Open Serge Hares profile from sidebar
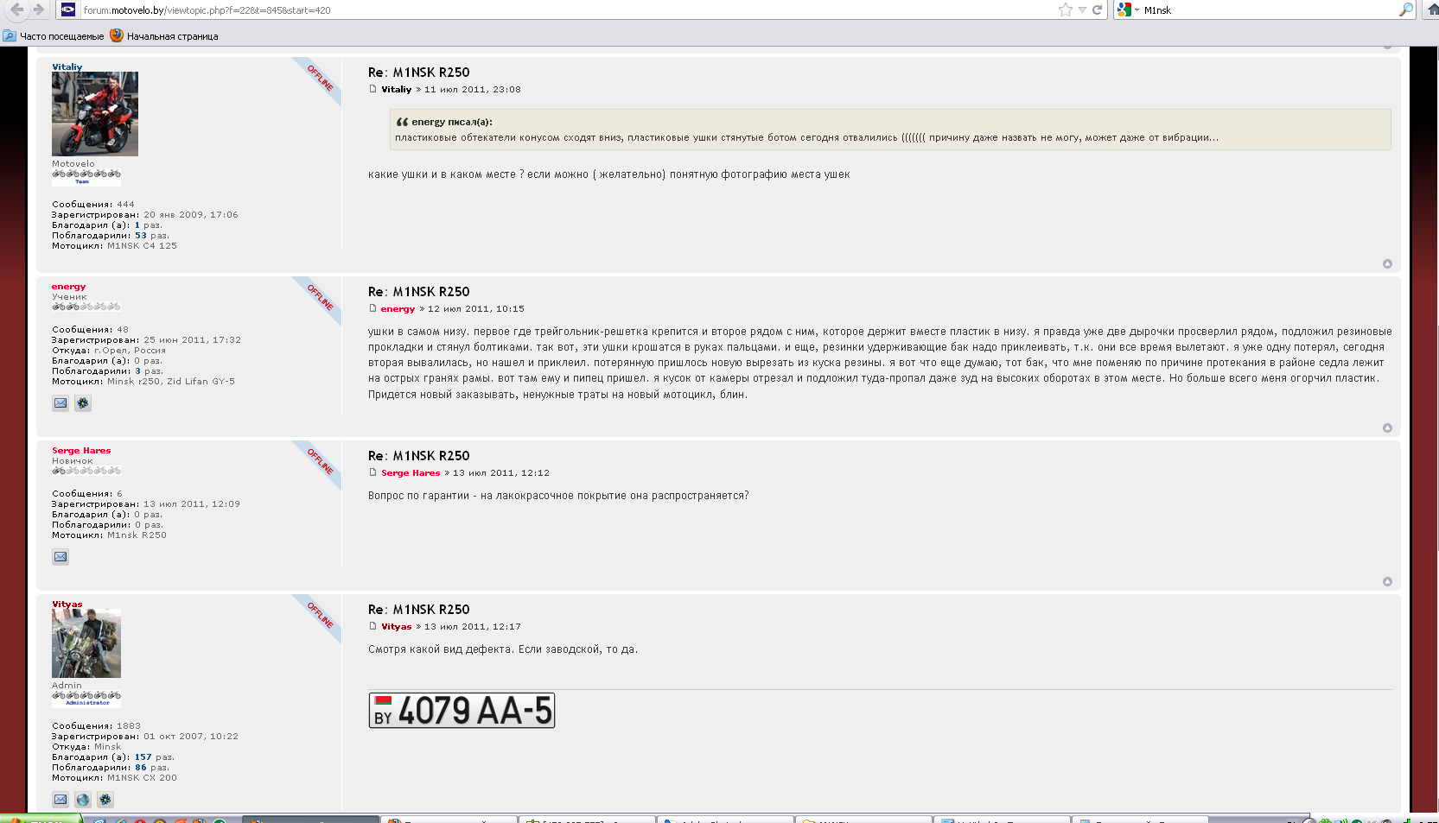This screenshot has width=1439, height=823. [x=81, y=451]
